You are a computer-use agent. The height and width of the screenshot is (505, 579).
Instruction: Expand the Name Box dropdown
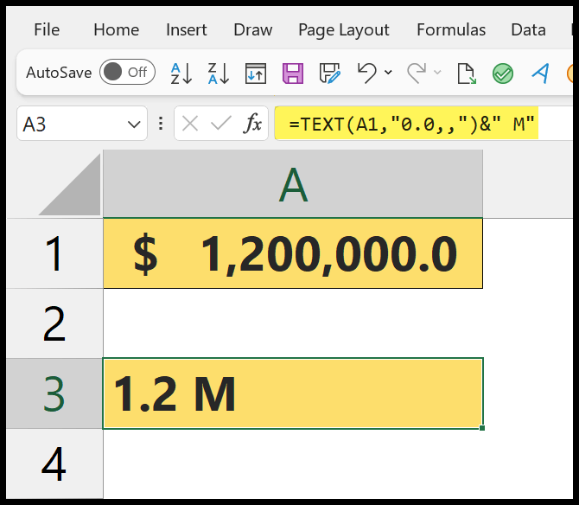[x=134, y=125]
